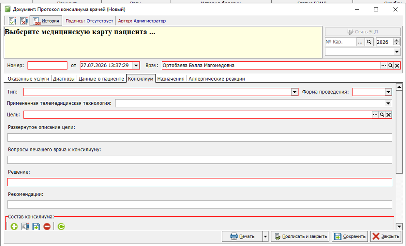This screenshot has width=406, height=246.
Task: Maximize the Протокол консилиума врачей window
Action: point(376,9)
